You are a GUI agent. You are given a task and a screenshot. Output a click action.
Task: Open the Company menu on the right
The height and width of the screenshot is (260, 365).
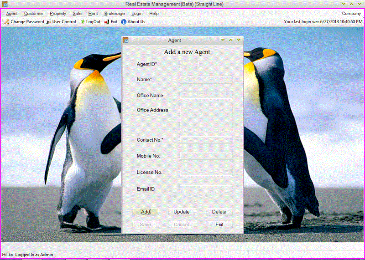click(x=351, y=14)
